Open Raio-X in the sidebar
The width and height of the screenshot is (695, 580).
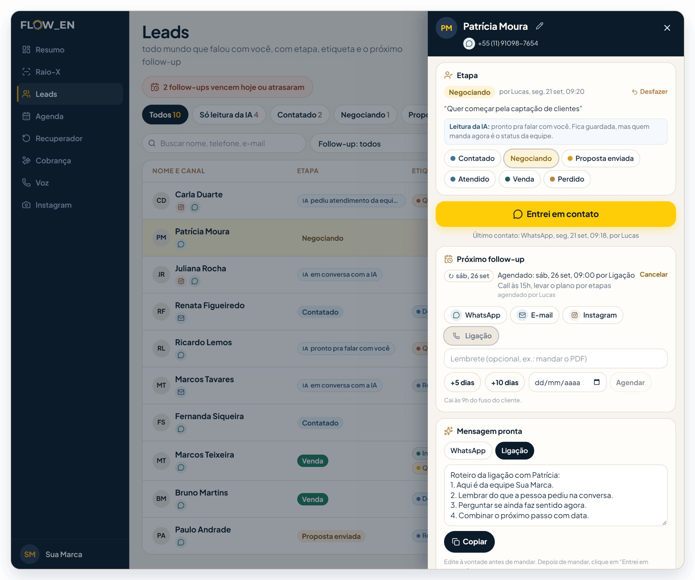[x=70, y=72]
